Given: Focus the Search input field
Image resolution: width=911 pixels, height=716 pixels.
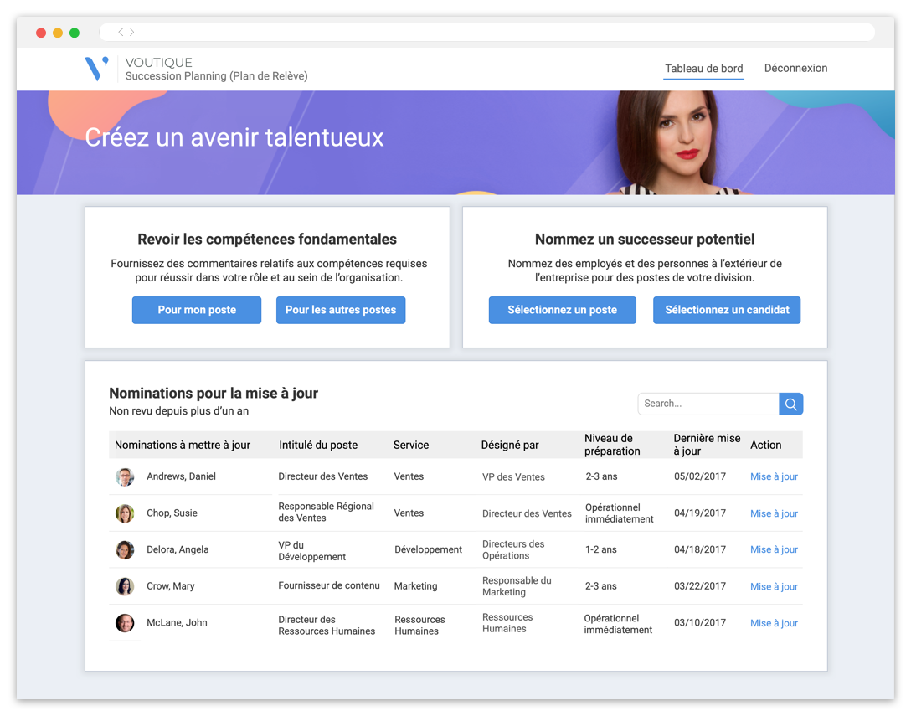Looking at the screenshot, I should coord(708,404).
